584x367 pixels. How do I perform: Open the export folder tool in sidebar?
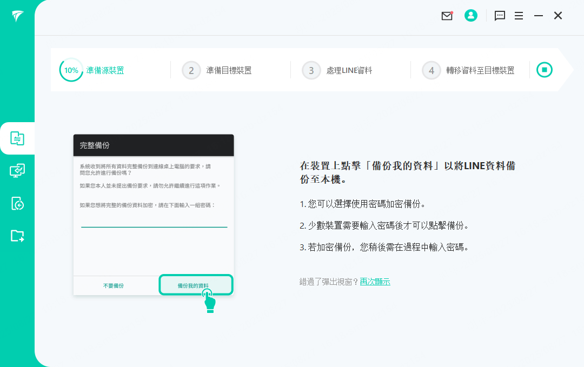tap(17, 236)
